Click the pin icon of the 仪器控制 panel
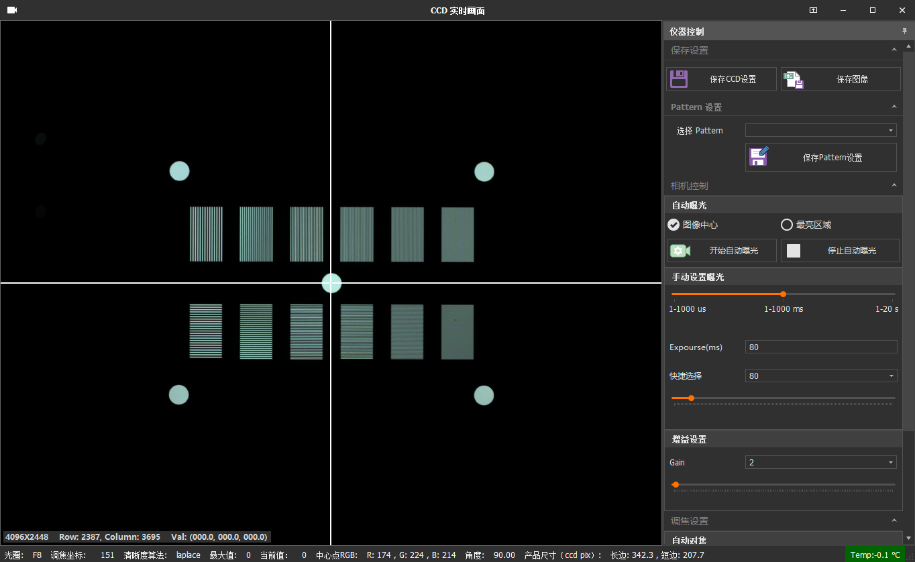915x562 pixels. pos(904,32)
